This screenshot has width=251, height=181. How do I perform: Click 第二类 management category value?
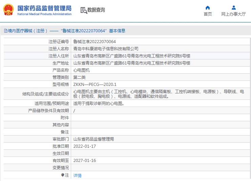click(x=79, y=77)
